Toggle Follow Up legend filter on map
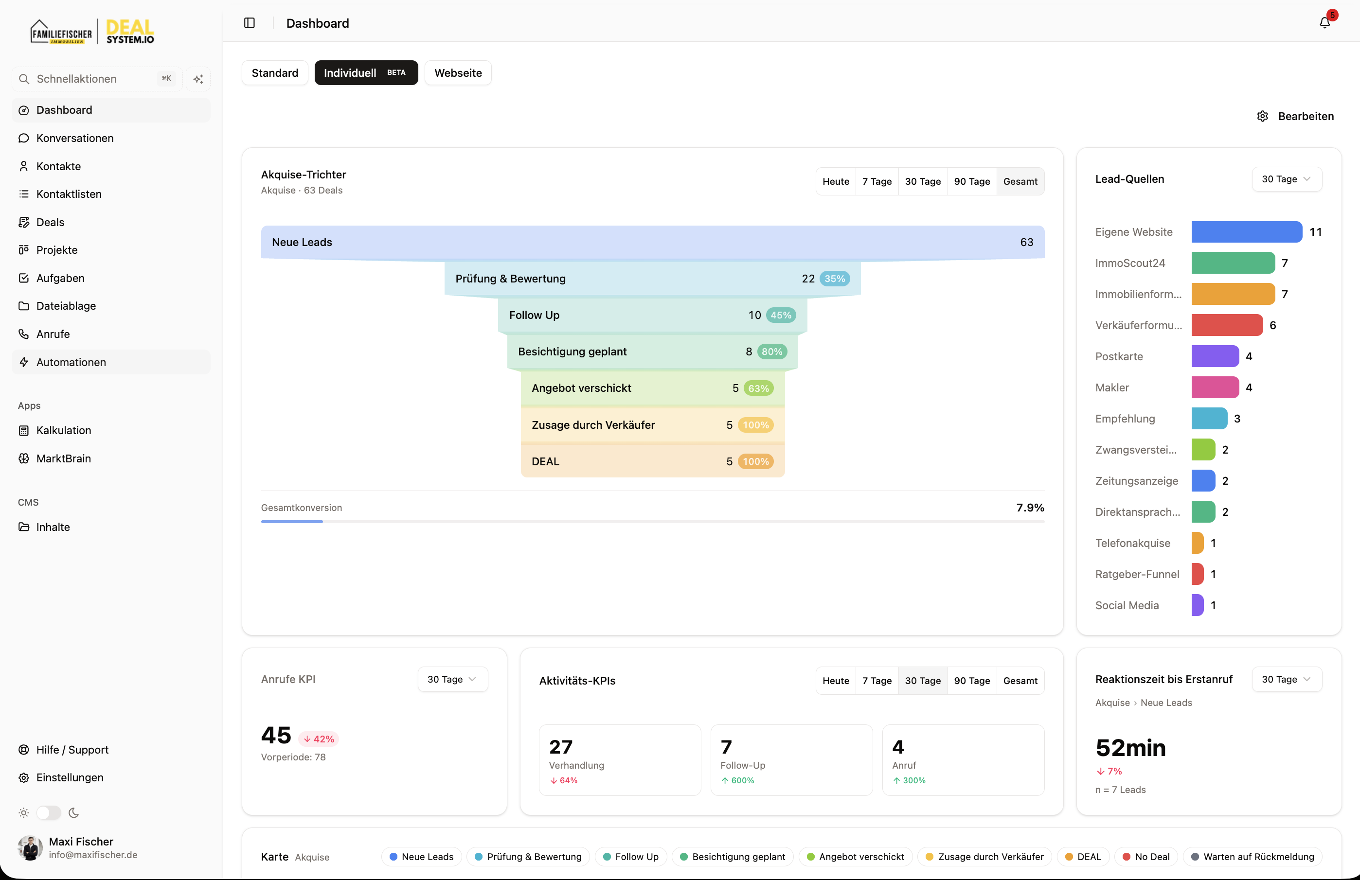The height and width of the screenshot is (880, 1360). (x=631, y=857)
